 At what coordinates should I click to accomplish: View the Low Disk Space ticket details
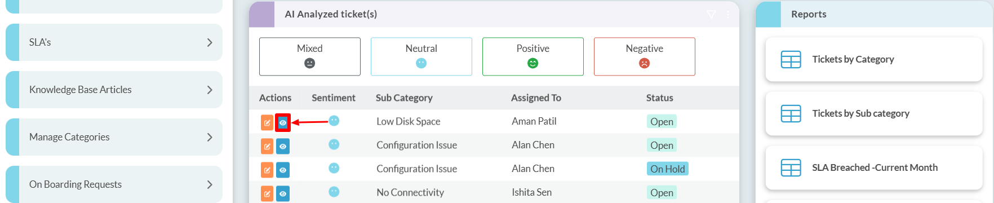[283, 122]
